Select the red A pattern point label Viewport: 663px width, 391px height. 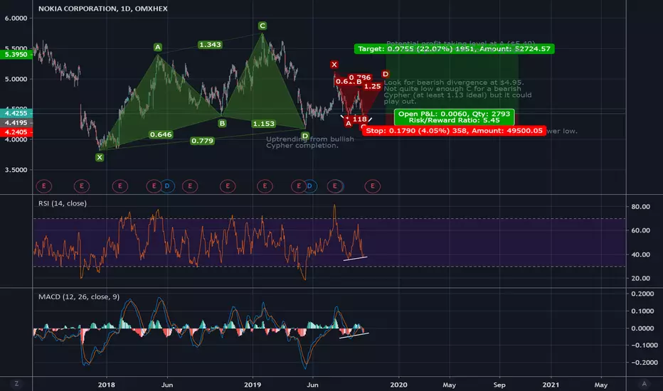tap(348, 124)
